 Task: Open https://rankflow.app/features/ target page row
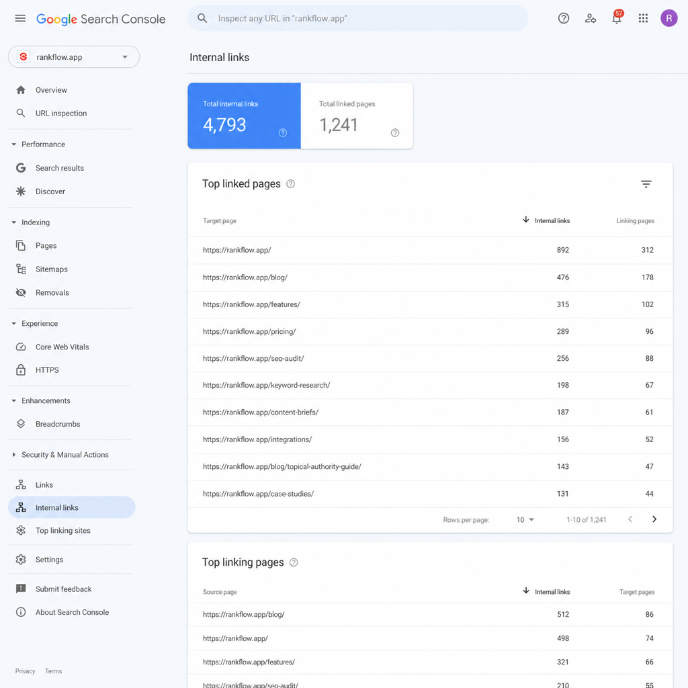pyautogui.click(x=430, y=304)
